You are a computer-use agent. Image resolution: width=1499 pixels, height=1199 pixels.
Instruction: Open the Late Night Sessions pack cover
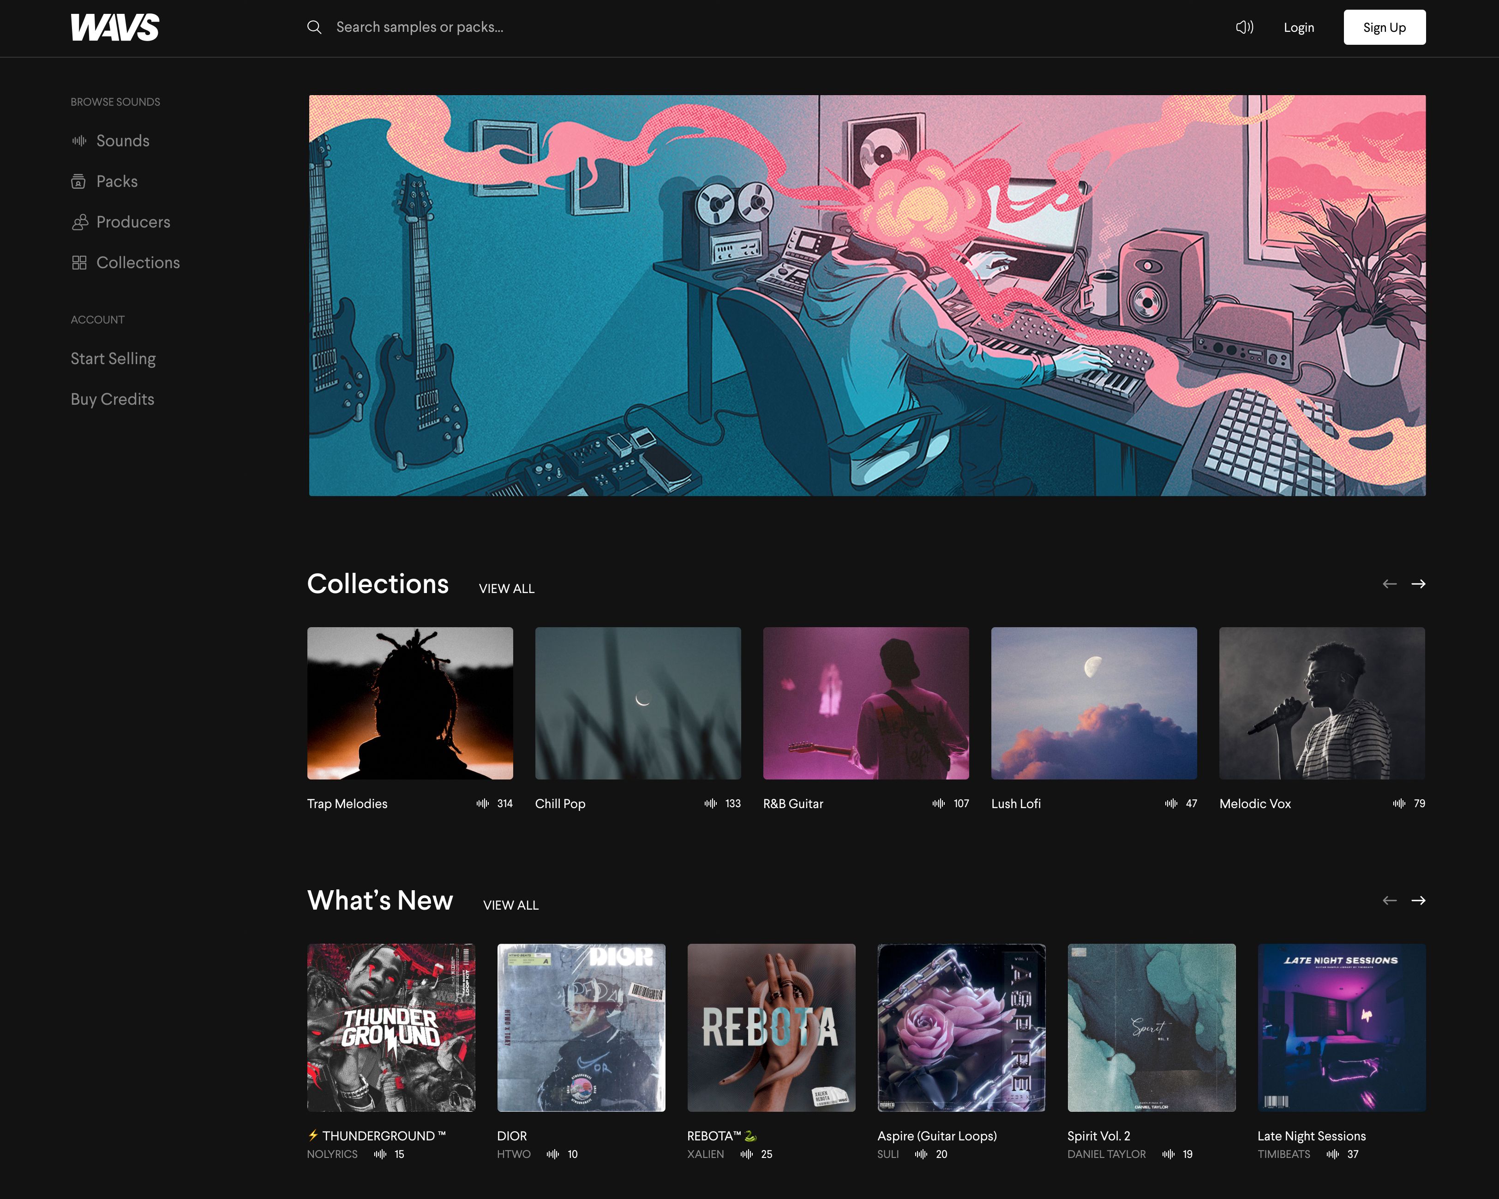tap(1341, 1027)
